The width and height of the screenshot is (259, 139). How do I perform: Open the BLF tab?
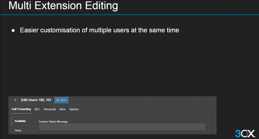pyautogui.click(x=37, y=109)
